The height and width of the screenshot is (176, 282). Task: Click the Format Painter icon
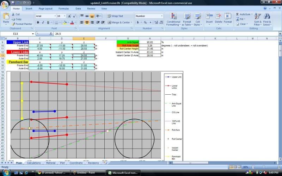tap(14, 24)
